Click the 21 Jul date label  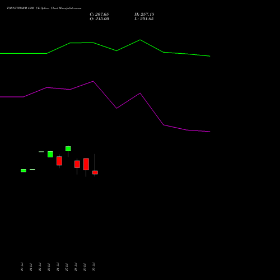31,267
